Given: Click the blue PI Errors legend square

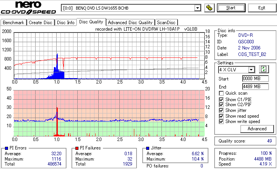Looking at the screenshot, I should point(7,148).
